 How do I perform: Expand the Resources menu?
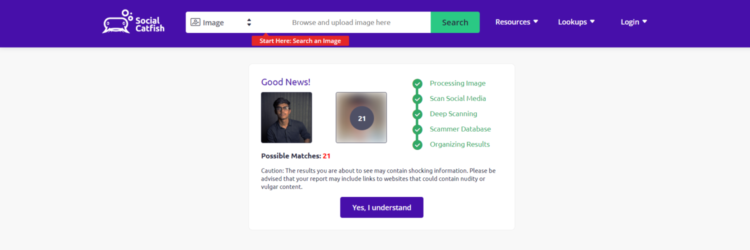(516, 22)
